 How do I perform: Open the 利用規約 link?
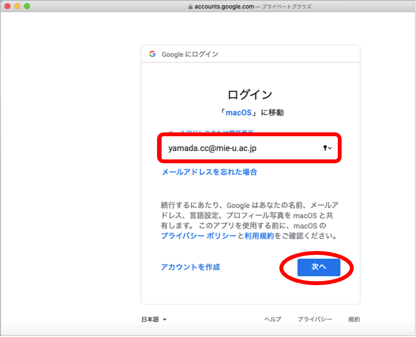(259, 236)
